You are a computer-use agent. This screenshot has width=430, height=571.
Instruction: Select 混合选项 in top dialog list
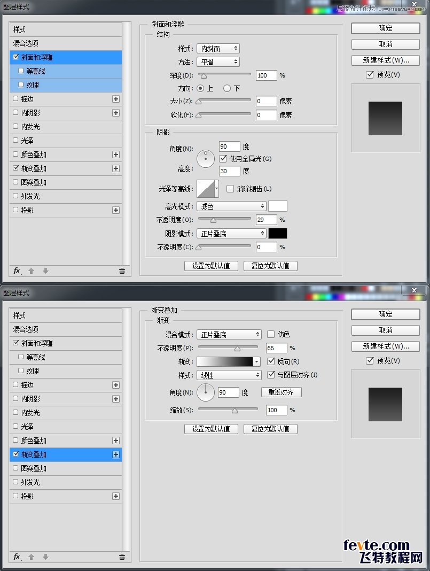click(x=66, y=43)
